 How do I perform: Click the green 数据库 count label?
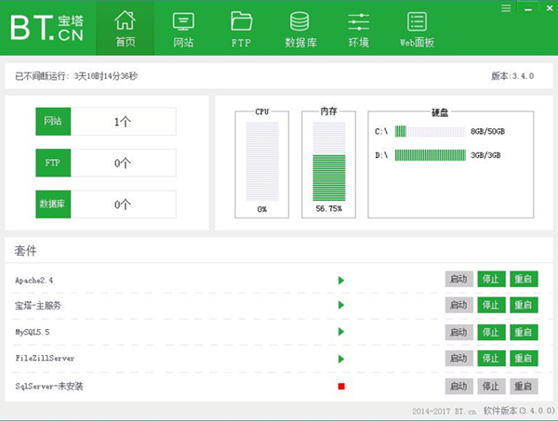click(x=53, y=204)
